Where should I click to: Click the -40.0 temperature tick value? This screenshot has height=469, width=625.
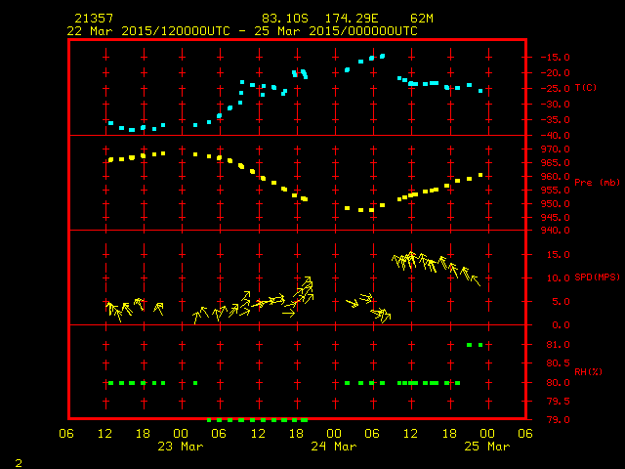(556, 136)
